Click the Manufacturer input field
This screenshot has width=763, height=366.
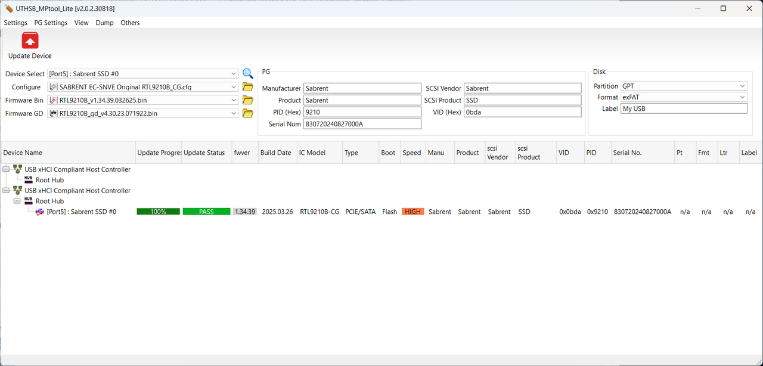[x=362, y=88]
